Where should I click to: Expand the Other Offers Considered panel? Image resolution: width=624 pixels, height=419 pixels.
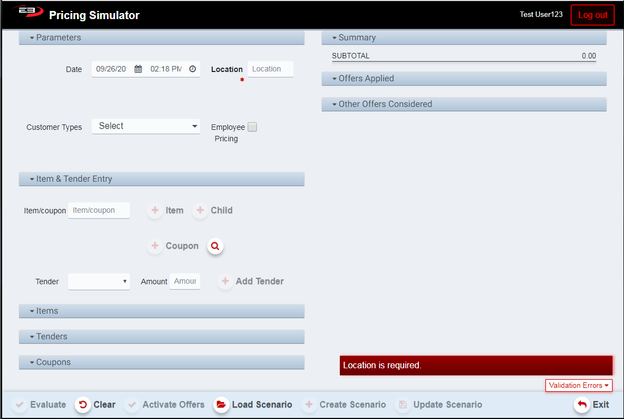coord(464,104)
